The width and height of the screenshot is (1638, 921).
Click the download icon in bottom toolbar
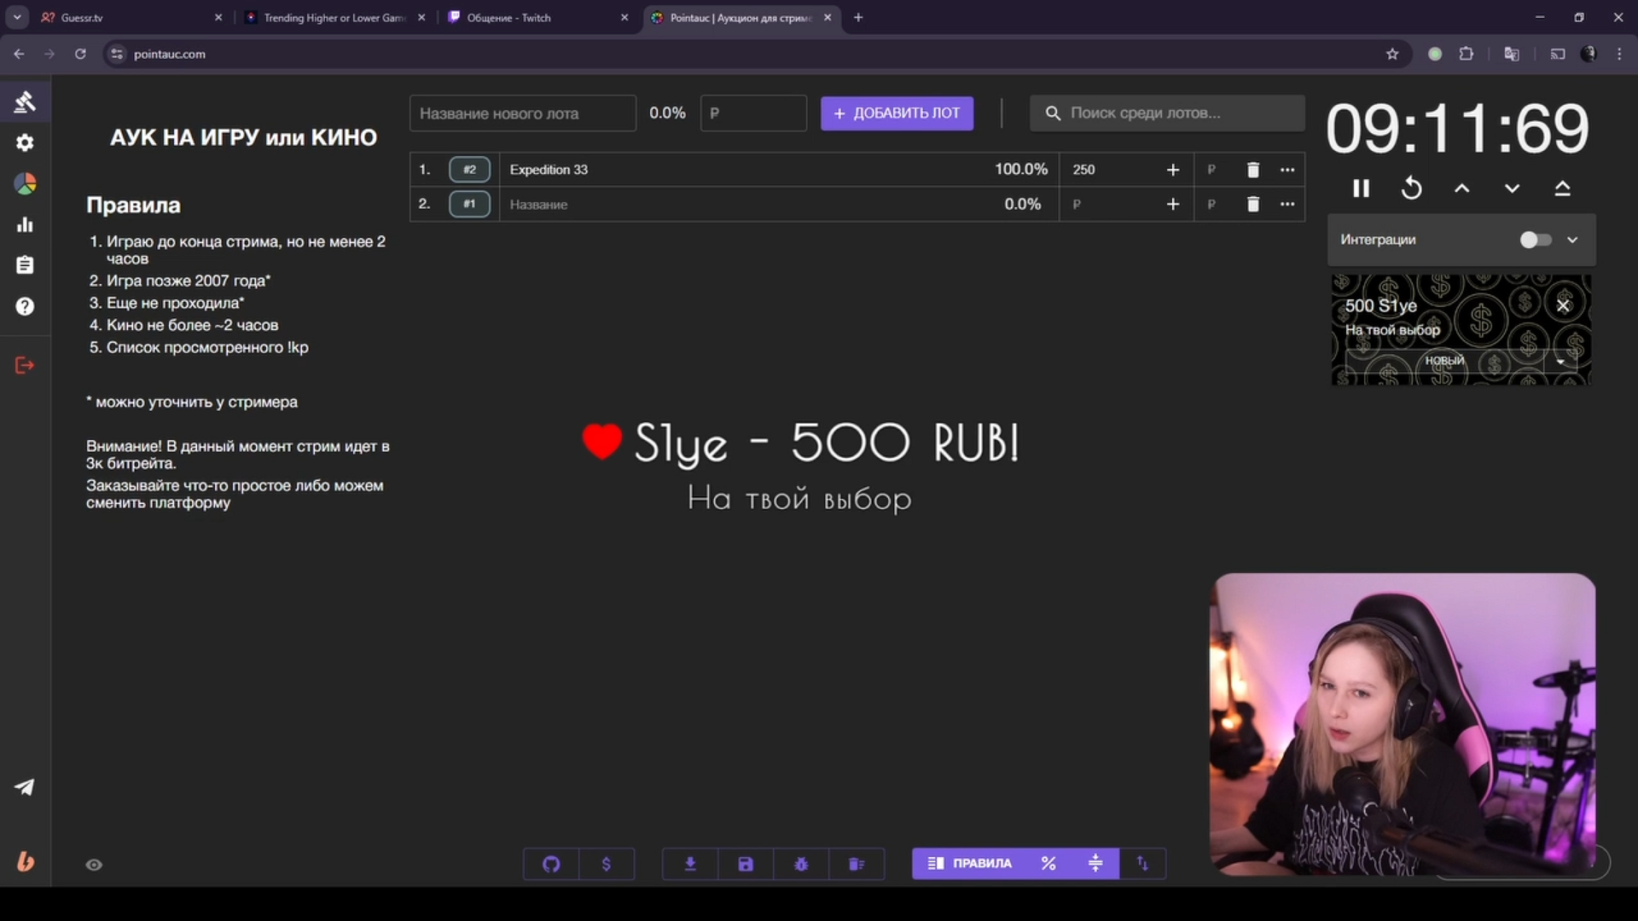click(x=690, y=864)
